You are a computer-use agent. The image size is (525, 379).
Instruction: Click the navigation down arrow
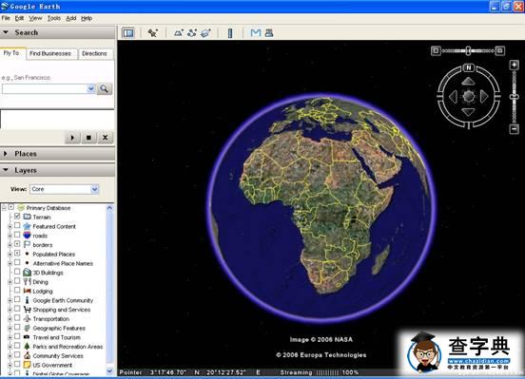click(468, 112)
